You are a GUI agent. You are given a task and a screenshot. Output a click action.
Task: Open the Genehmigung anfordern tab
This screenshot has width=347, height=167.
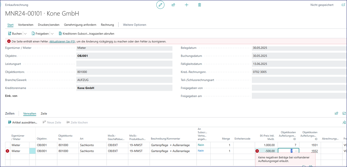[80, 25]
